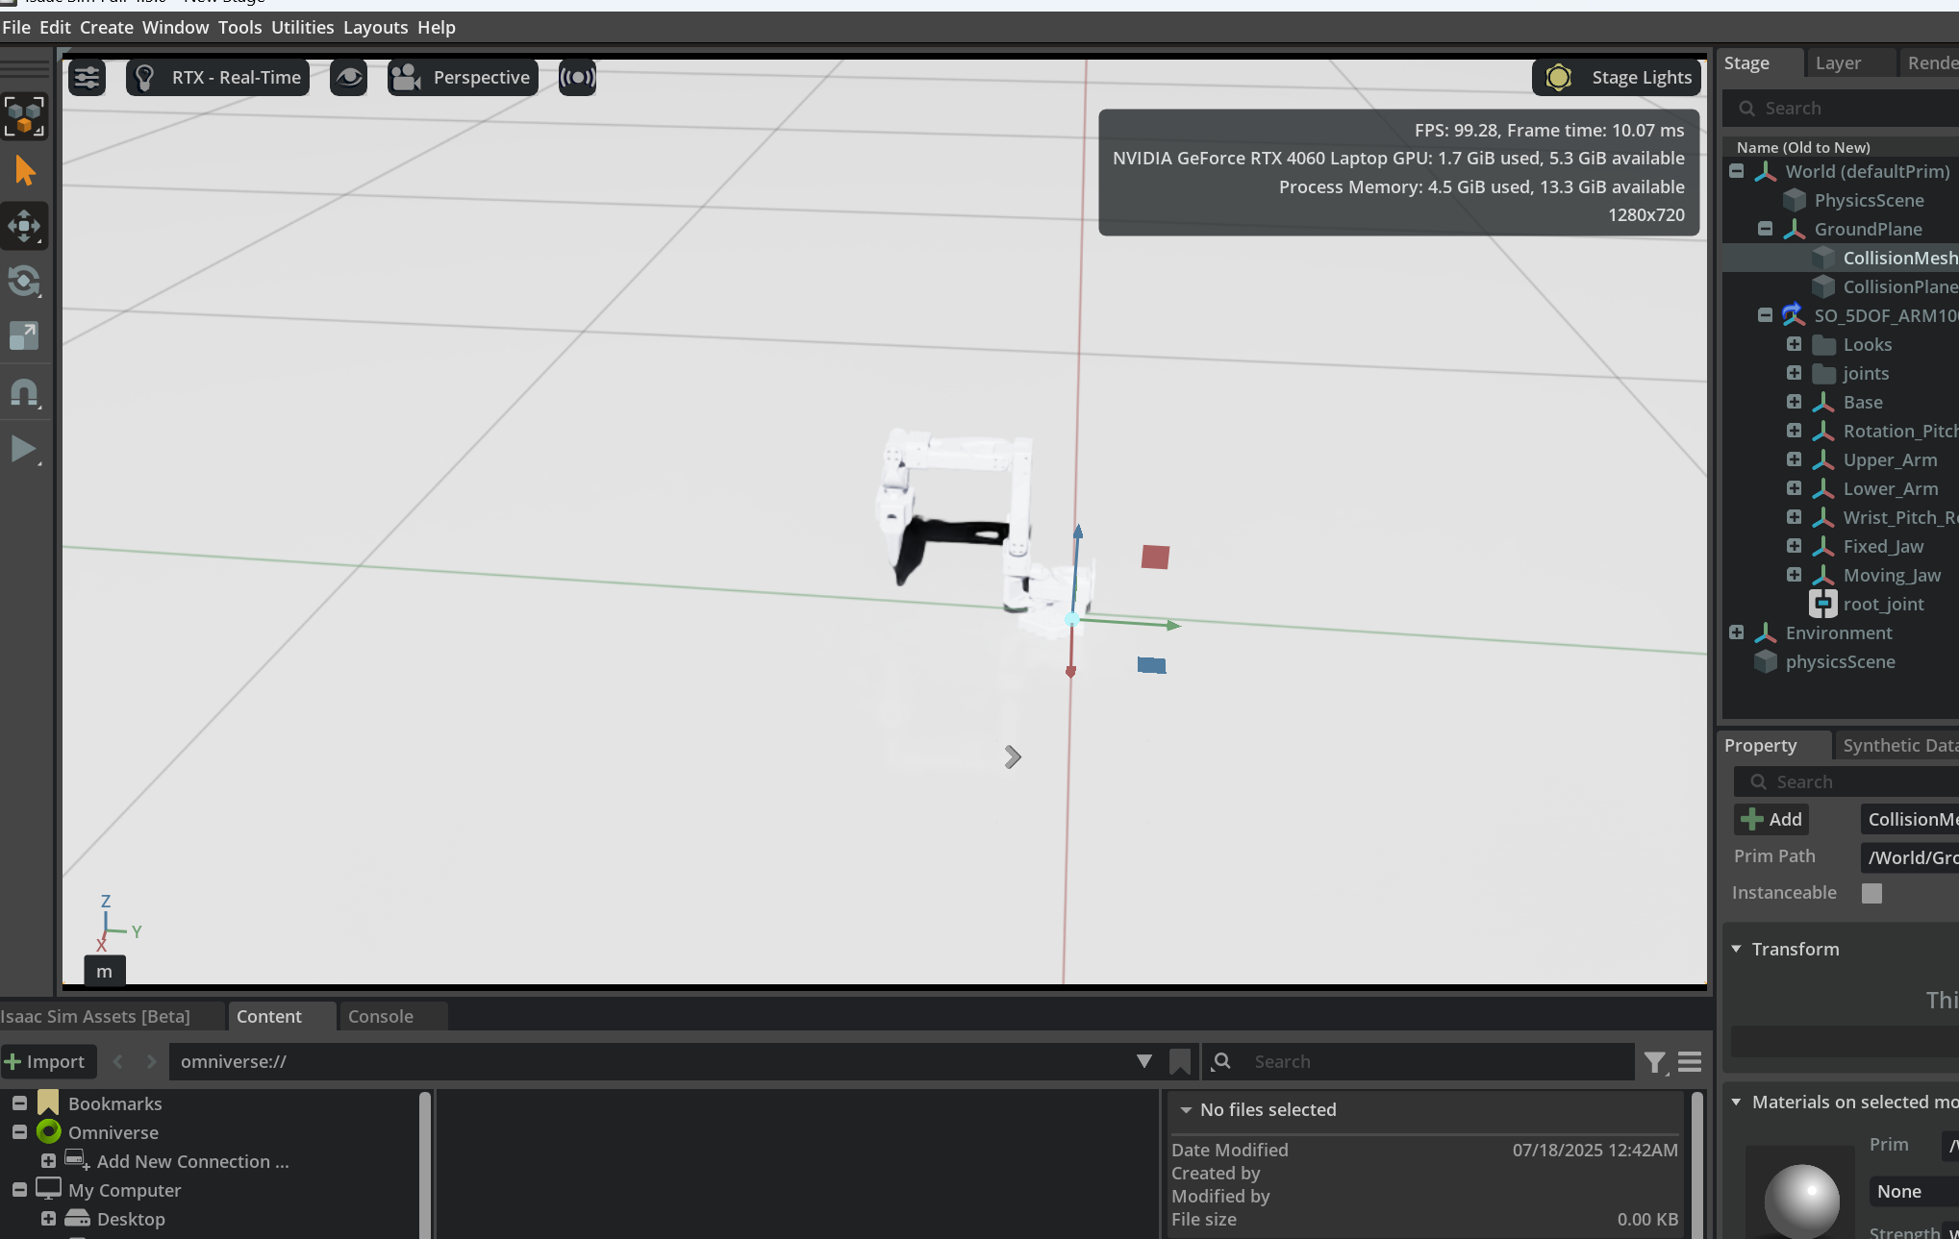Collapse the No files selected section
Viewport: 1959px width, 1239px height.
[x=1186, y=1109]
